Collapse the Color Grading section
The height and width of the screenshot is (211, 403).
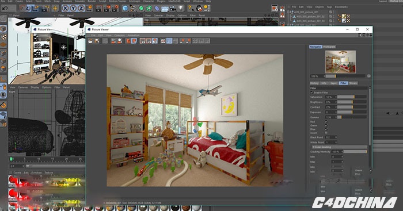[x=313, y=147]
